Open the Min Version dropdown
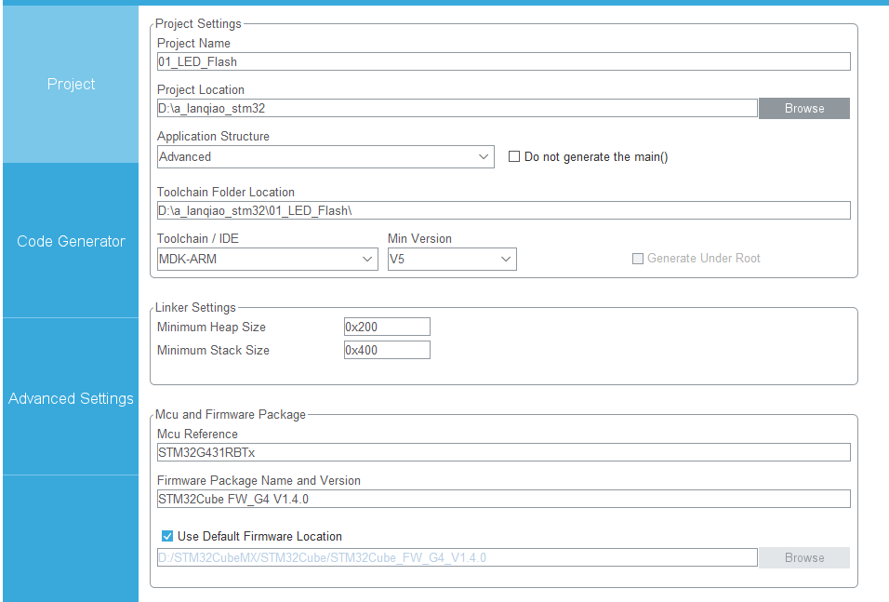 452,259
